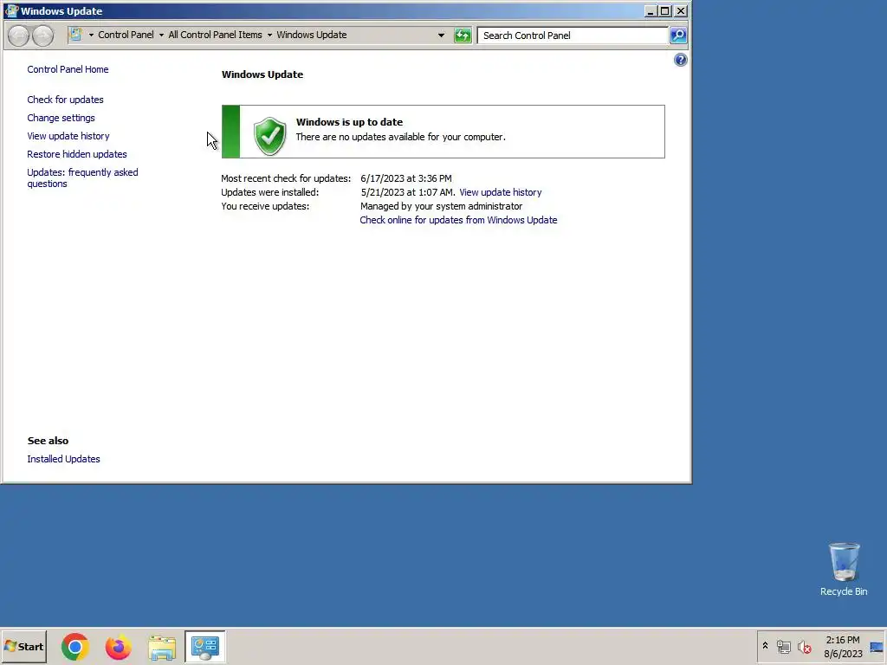The width and height of the screenshot is (887, 665).
Task: Click the Windows Update title bar icon
Action: click(x=10, y=10)
